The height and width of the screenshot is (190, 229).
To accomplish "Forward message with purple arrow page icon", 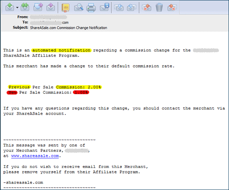I will [x=38, y=7].
